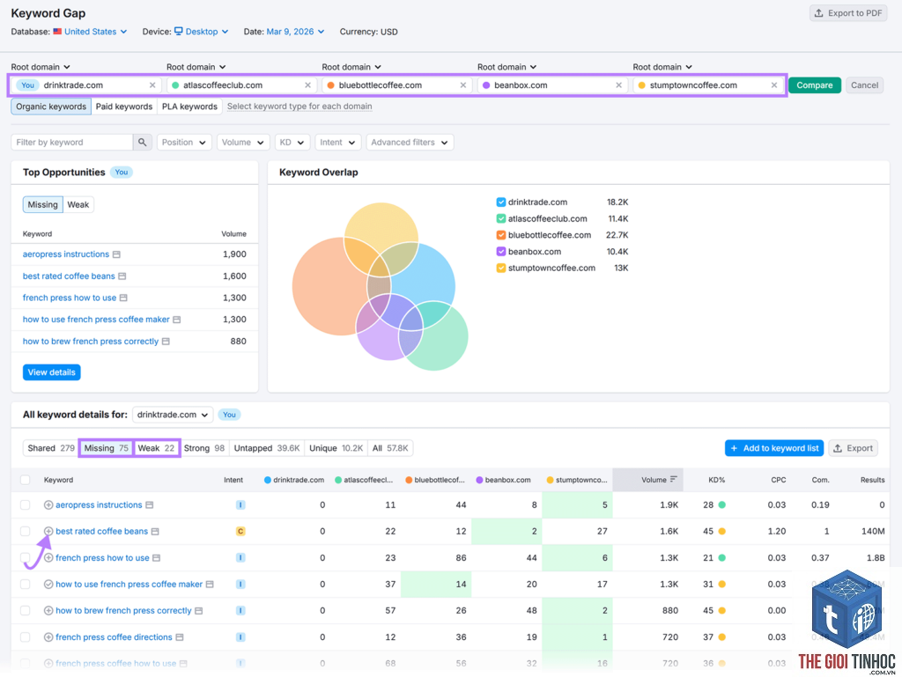Uncheck atlascoffeeclub.com in Keyword Overlap legend
Screen dimensions: 902x677
pos(501,219)
